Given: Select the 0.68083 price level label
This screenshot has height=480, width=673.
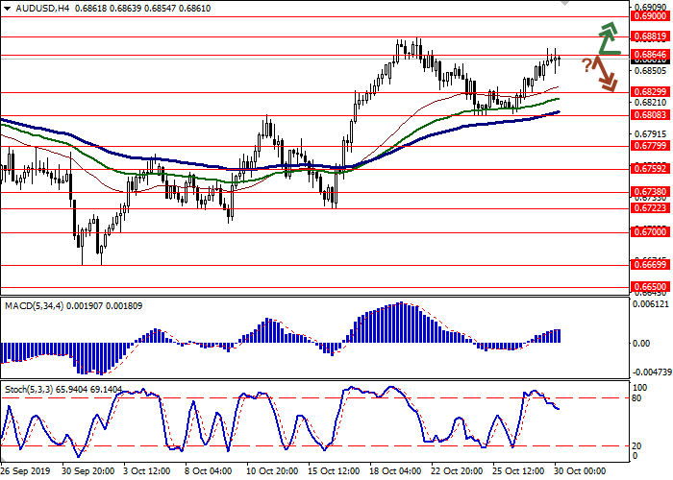Looking at the screenshot, I should pos(650,114).
